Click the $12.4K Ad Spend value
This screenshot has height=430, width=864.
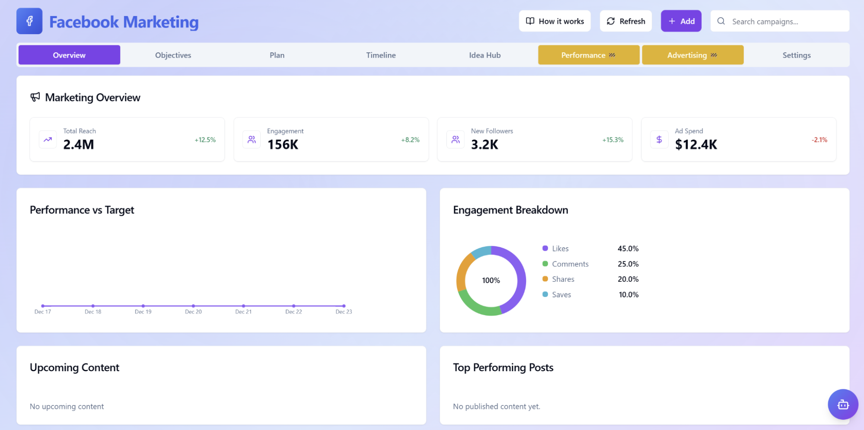point(696,144)
